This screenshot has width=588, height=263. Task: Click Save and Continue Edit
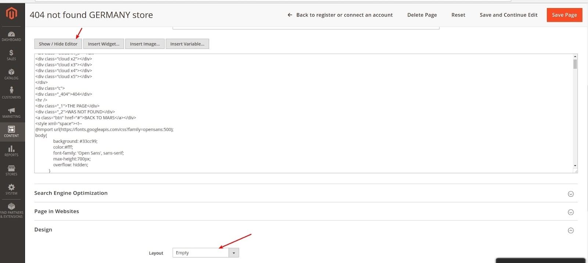(508, 15)
